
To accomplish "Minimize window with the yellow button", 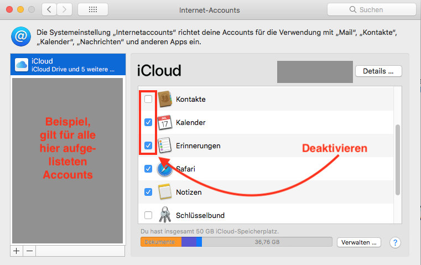I will pyautogui.click(x=20, y=9).
